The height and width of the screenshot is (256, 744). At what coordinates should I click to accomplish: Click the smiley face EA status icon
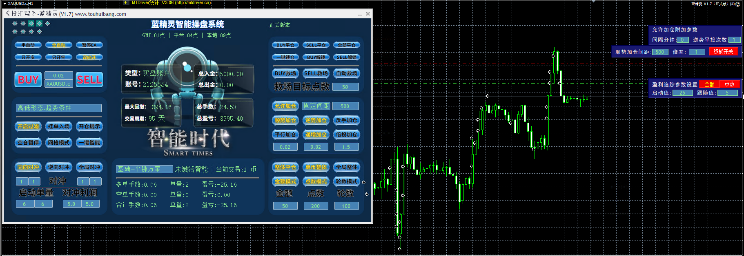point(737,4)
